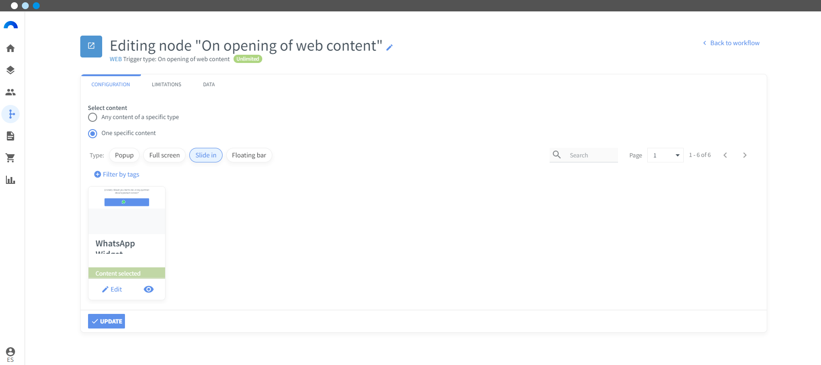Open the user account icon labeled ES
This screenshot has width=821, height=365.
click(x=10, y=354)
